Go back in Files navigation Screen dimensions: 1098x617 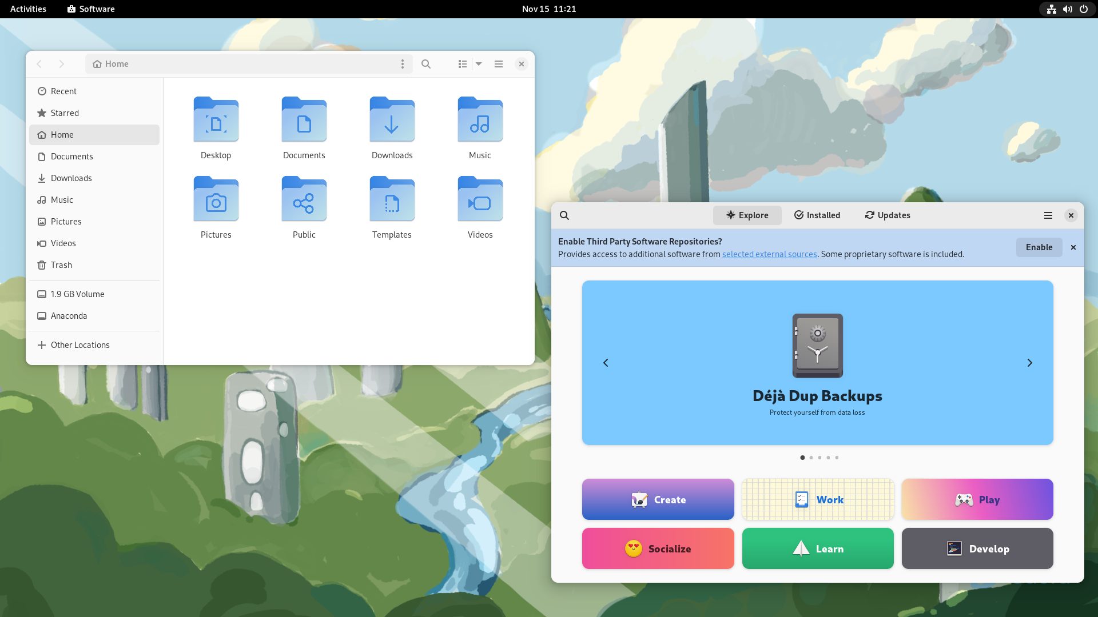point(39,64)
